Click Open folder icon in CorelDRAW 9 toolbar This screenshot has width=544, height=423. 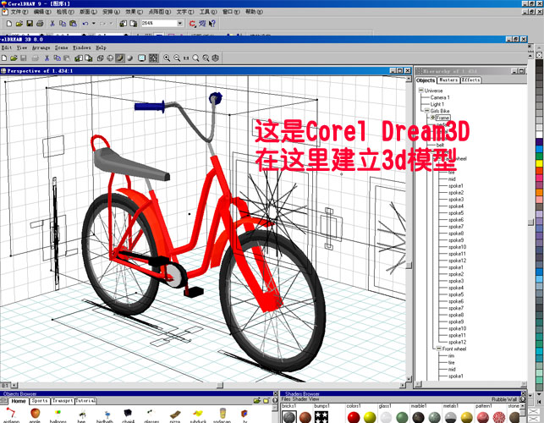19,24
